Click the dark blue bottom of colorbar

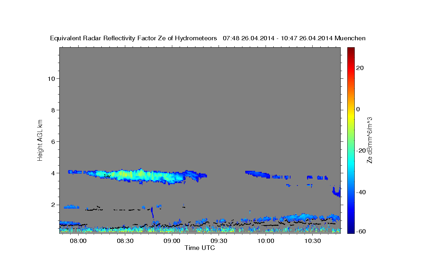(x=351, y=231)
